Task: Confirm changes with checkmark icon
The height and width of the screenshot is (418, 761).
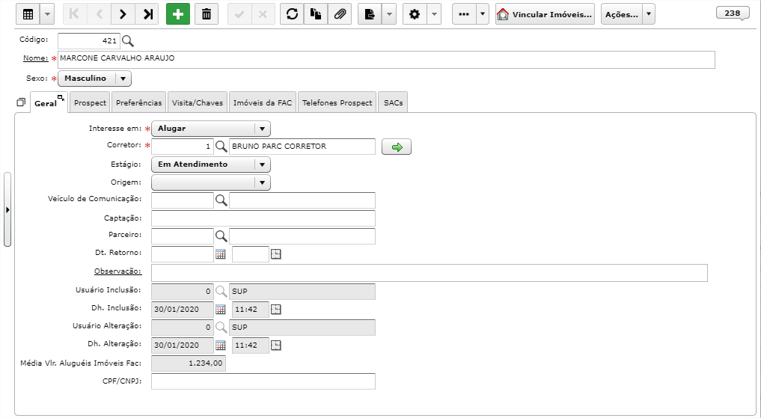Action: coord(239,14)
